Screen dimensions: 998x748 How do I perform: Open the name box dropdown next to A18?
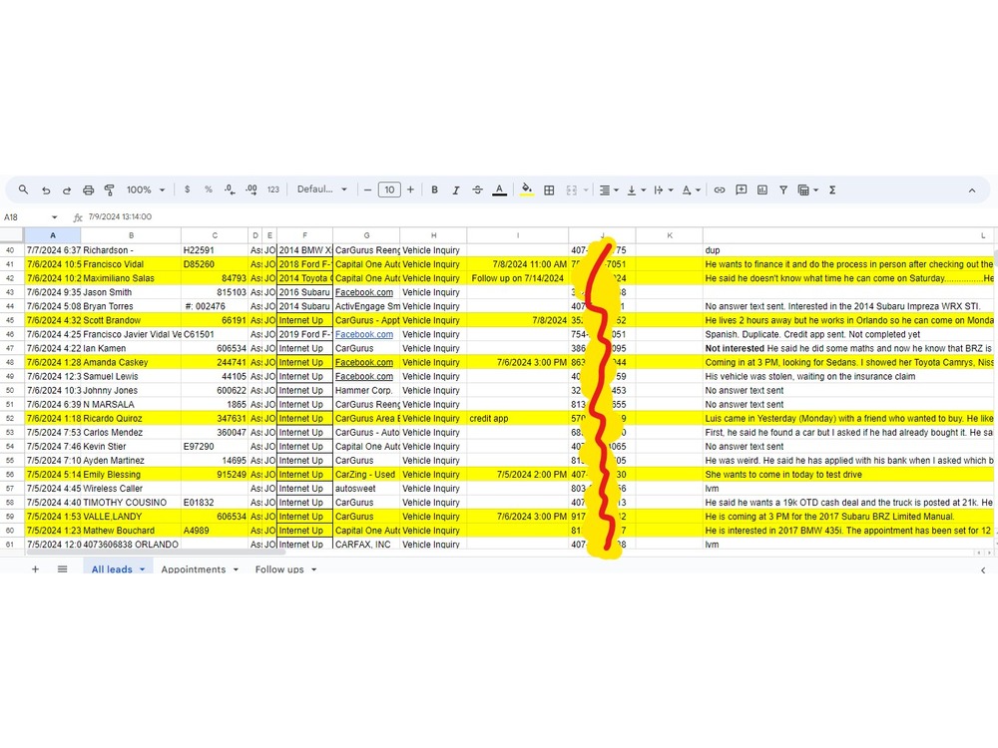(x=54, y=216)
